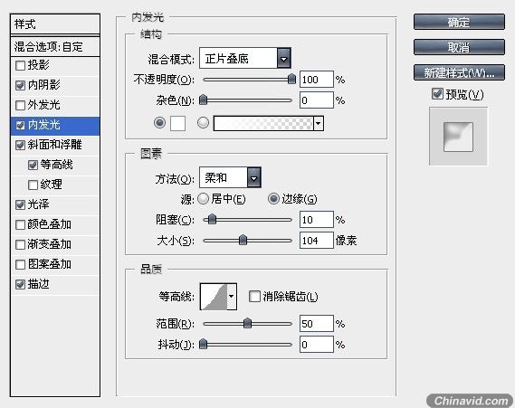The image size is (515, 408).
Task: Enable the 投影 drop shadow checkbox
Action: click(20, 65)
